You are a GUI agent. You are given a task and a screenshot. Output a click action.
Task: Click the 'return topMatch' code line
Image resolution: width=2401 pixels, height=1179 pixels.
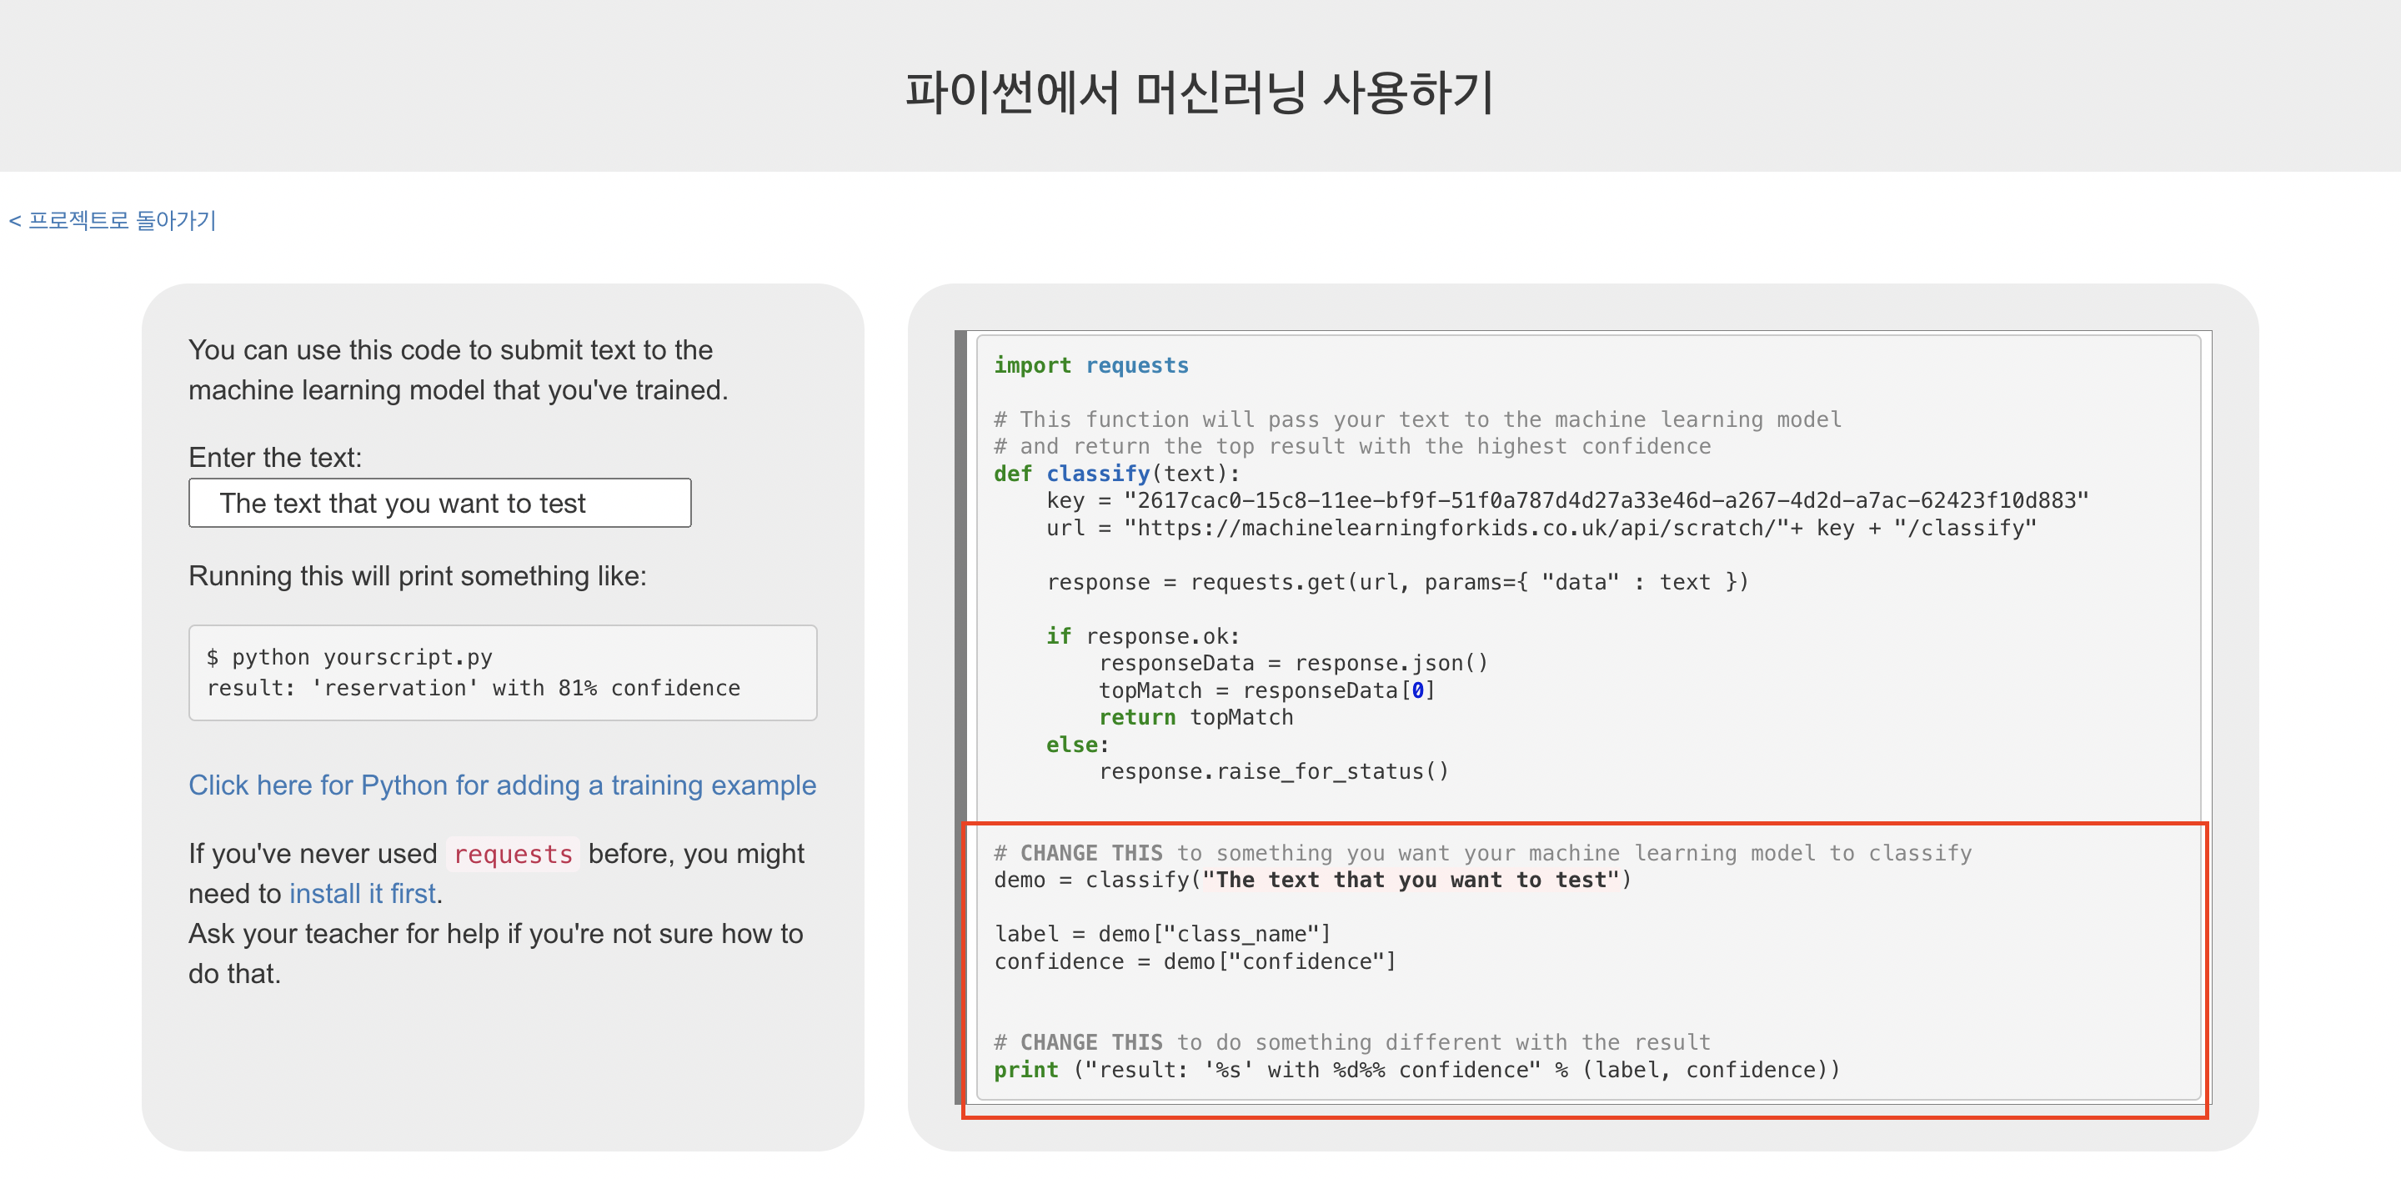click(x=1195, y=717)
